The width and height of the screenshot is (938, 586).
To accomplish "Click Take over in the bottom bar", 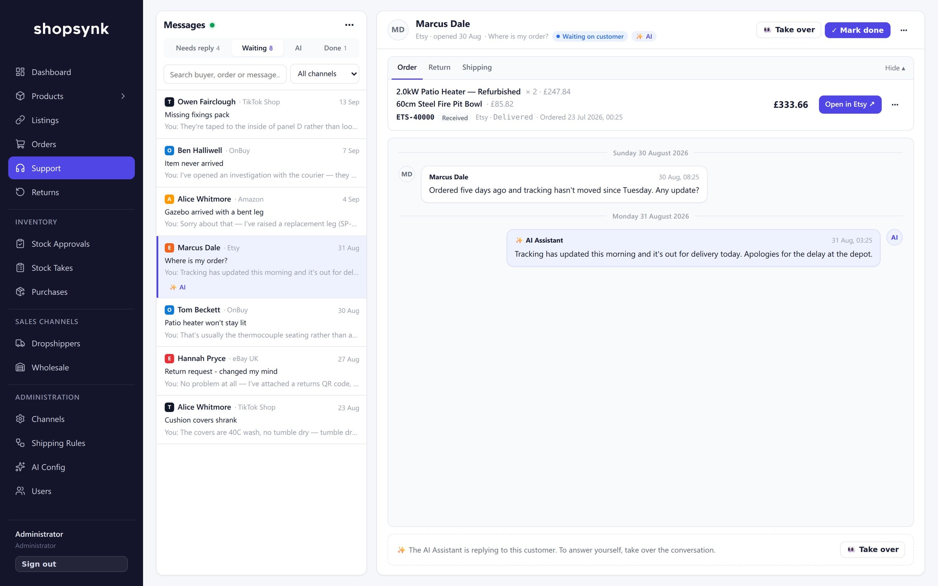I will [872, 549].
